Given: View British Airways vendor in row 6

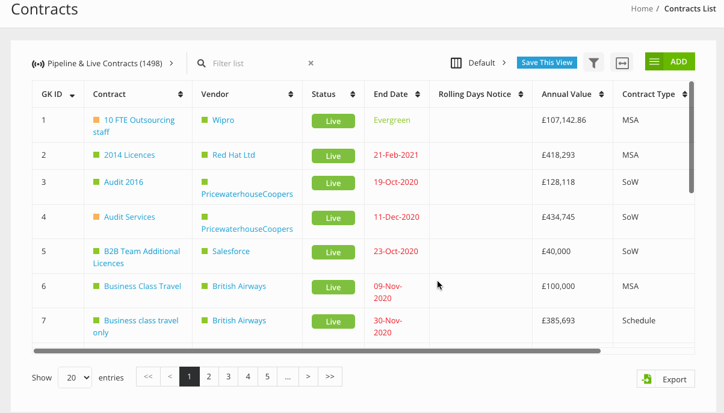Looking at the screenshot, I should 239,286.
